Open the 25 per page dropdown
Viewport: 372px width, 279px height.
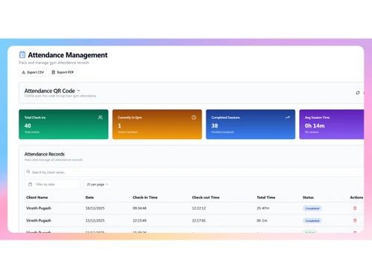tap(97, 185)
